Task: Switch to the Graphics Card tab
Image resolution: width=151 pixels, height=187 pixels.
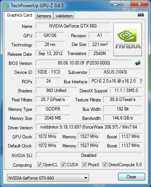Action: [x=20, y=15]
